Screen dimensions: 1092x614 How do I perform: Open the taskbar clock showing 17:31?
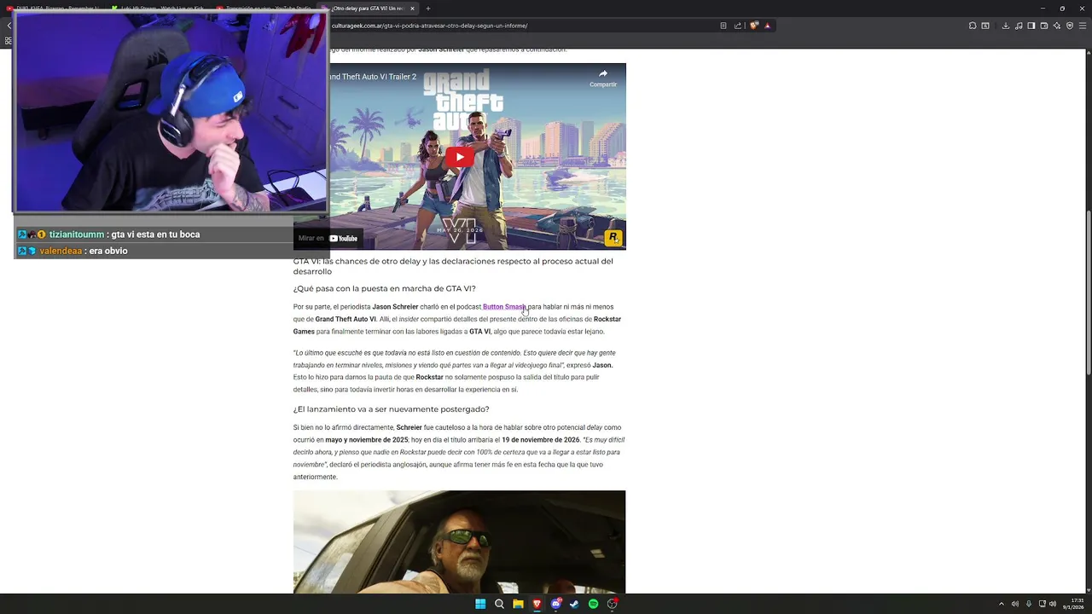pos(1073,604)
